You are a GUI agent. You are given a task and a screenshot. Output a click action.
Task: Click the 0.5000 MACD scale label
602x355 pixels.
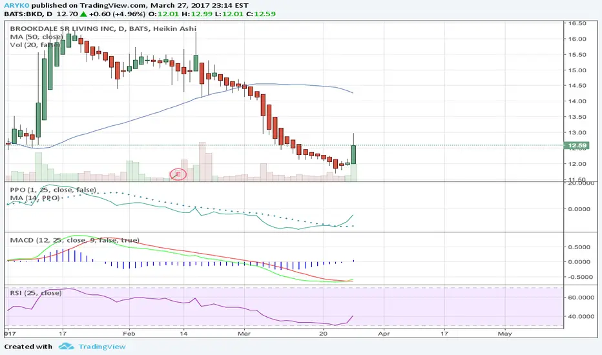click(x=579, y=247)
